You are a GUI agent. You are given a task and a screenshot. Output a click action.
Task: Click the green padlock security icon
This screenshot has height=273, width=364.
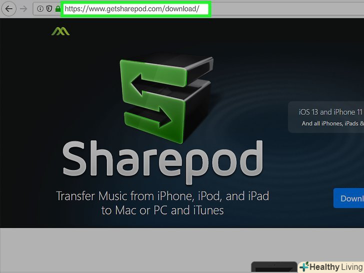pyautogui.click(x=58, y=9)
